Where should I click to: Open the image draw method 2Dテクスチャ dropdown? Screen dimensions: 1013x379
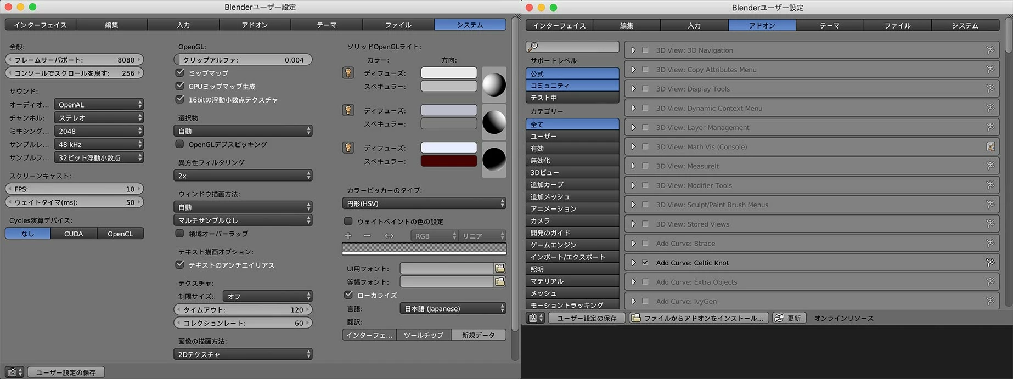[243, 354]
